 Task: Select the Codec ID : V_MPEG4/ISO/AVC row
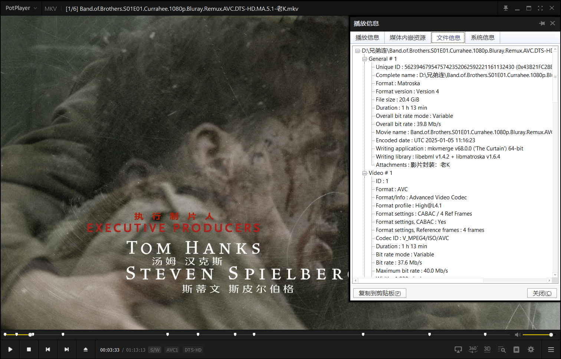pyautogui.click(x=412, y=238)
